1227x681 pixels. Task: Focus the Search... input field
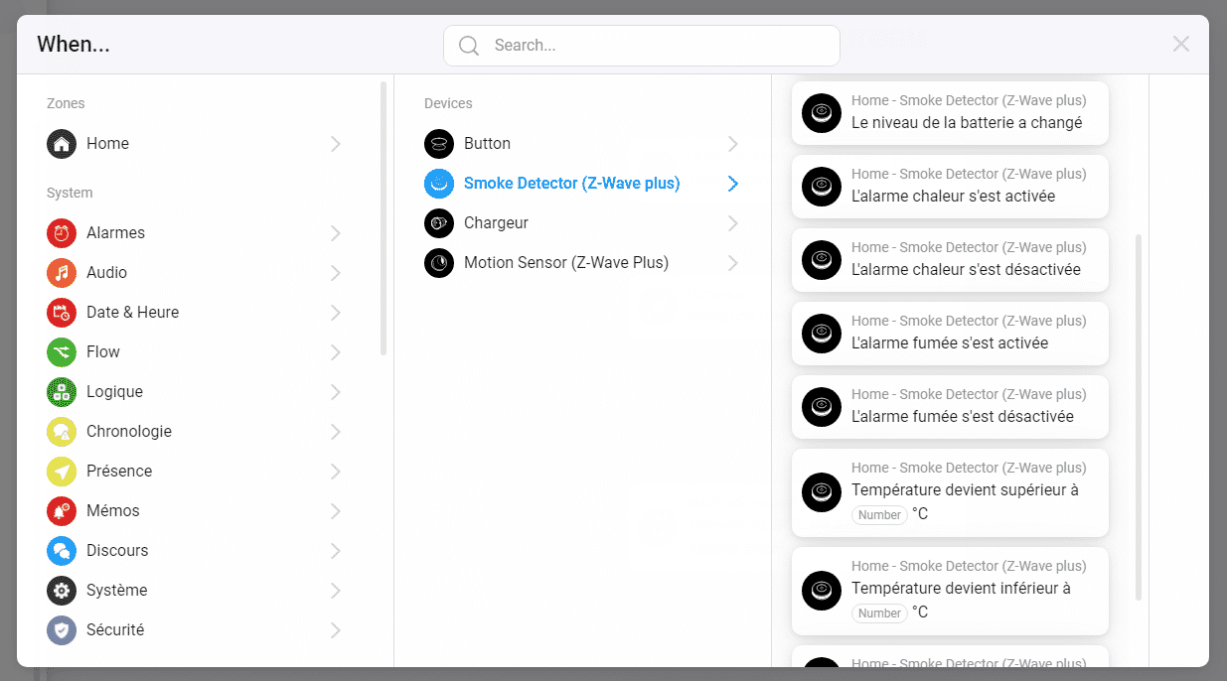(642, 46)
